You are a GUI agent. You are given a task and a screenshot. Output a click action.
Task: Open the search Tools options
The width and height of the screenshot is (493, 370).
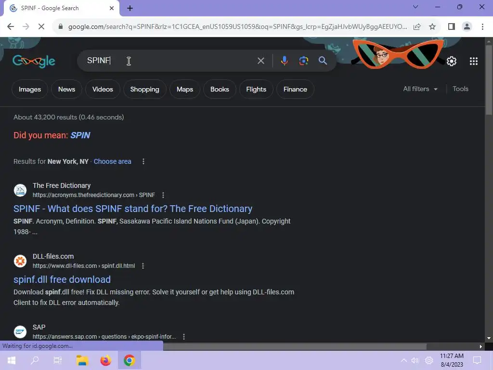point(460,89)
